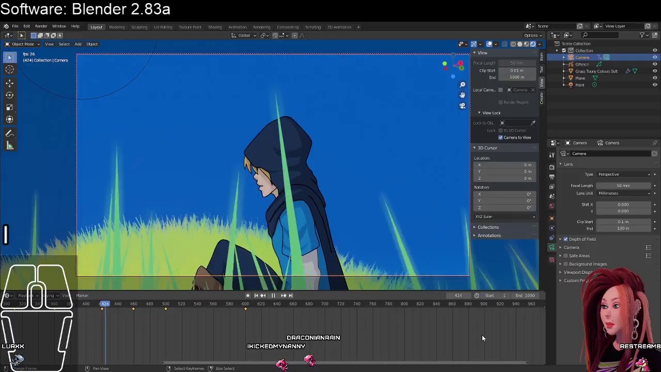Select Point light in outliner
Screen dimensions: 661x372
(580, 85)
